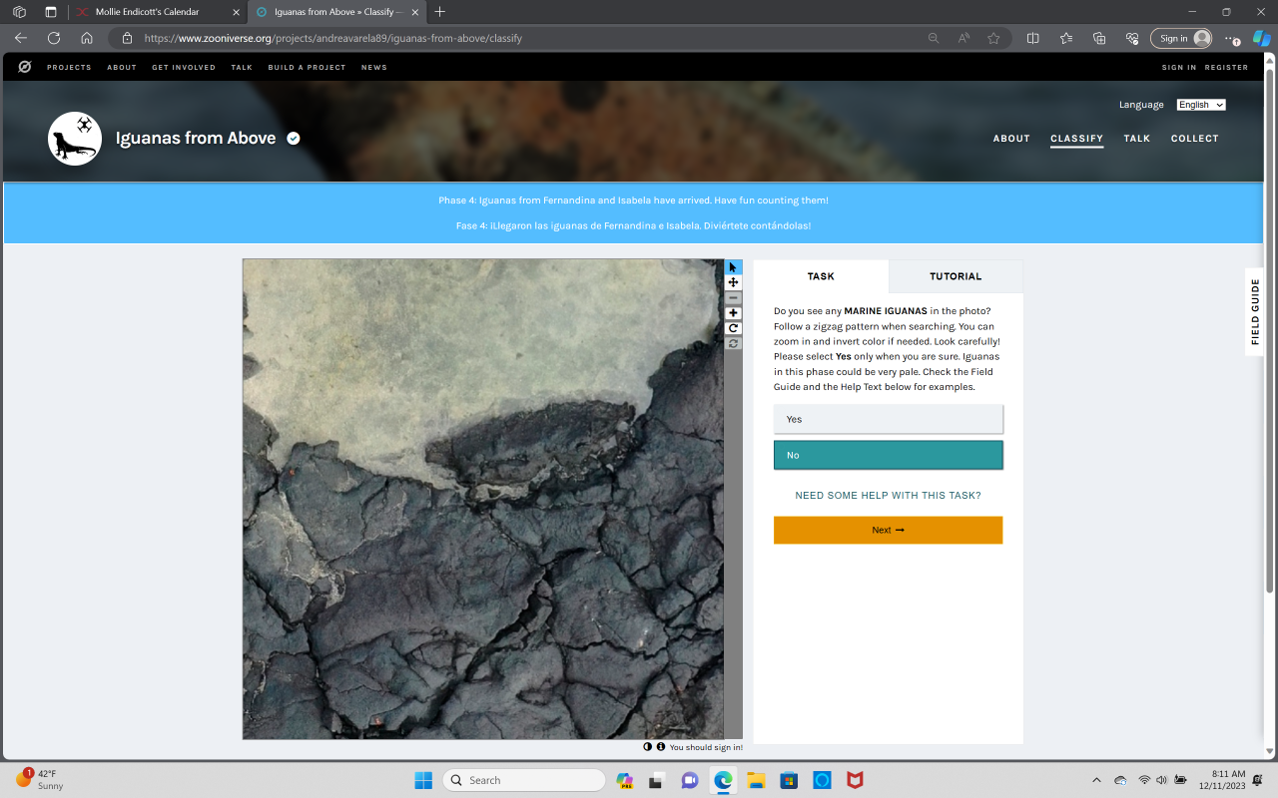The width and height of the screenshot is (1278, 798).
Task: Open the Projects menu item
Action: [69, 68]
